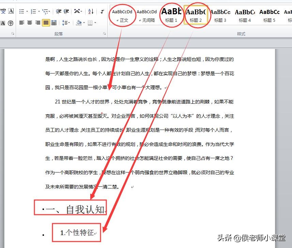
Task: Select the Bullets list icon
Action: tap(21, 11)
